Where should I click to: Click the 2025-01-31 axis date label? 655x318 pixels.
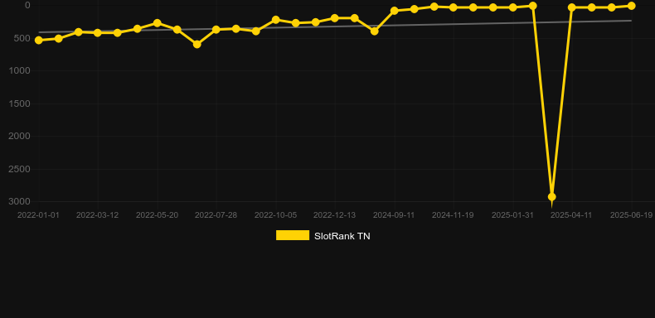pos(512,215)
